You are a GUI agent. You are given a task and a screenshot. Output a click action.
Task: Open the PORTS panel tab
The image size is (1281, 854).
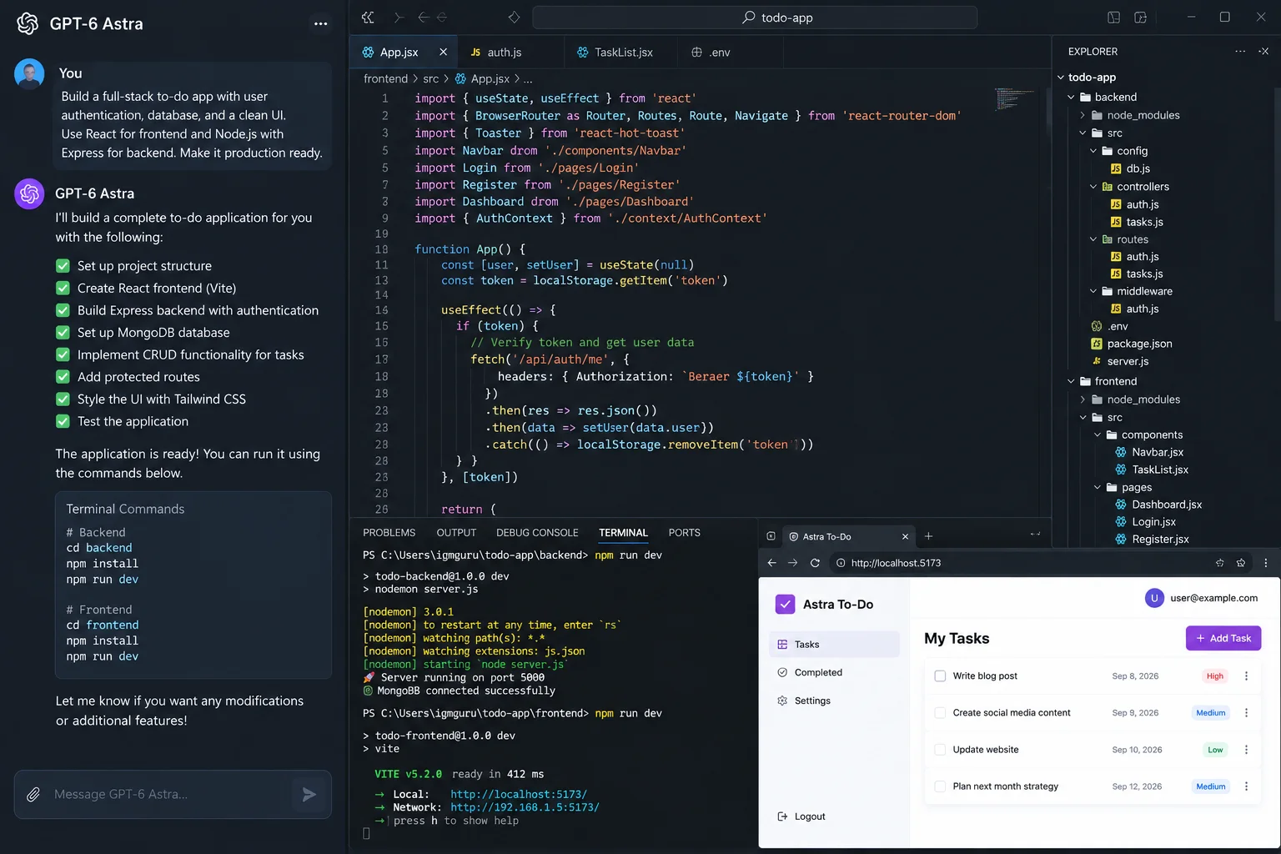coord(684,533)
